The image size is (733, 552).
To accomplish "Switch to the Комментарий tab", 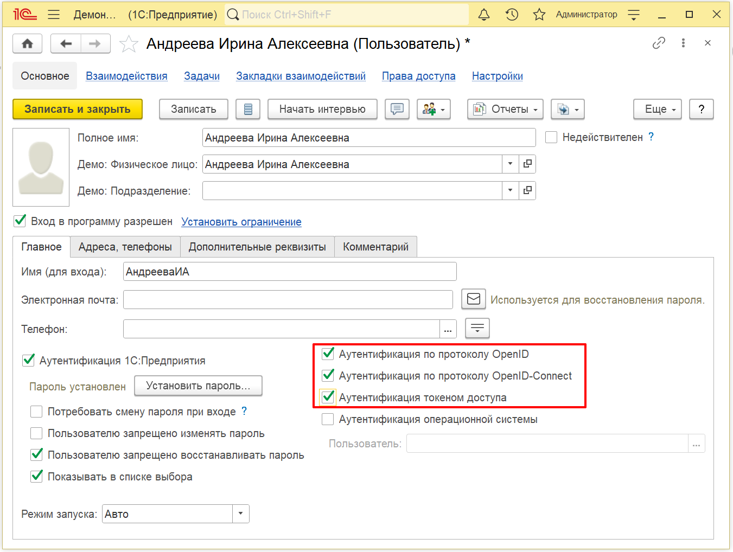I will coord(375,247).
